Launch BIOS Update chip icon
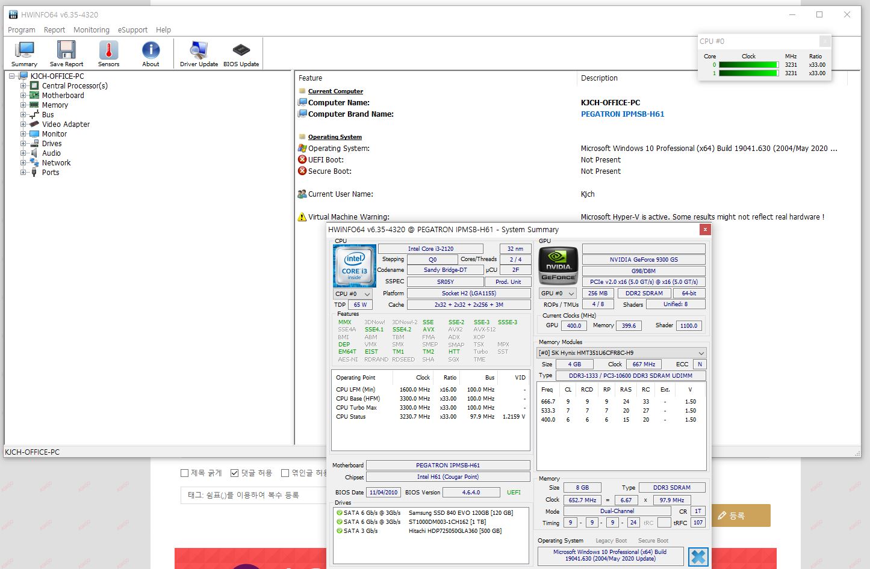This screenshot has height=569, width=870. [241, 54]
